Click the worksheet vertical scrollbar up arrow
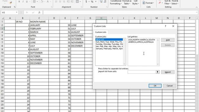The height and width of the screenshot is (112, 199). (197, 18)
